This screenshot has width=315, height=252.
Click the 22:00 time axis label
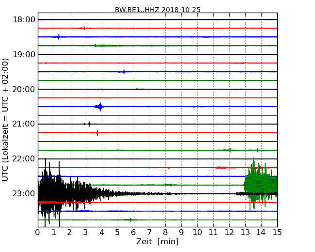[24, 159]
